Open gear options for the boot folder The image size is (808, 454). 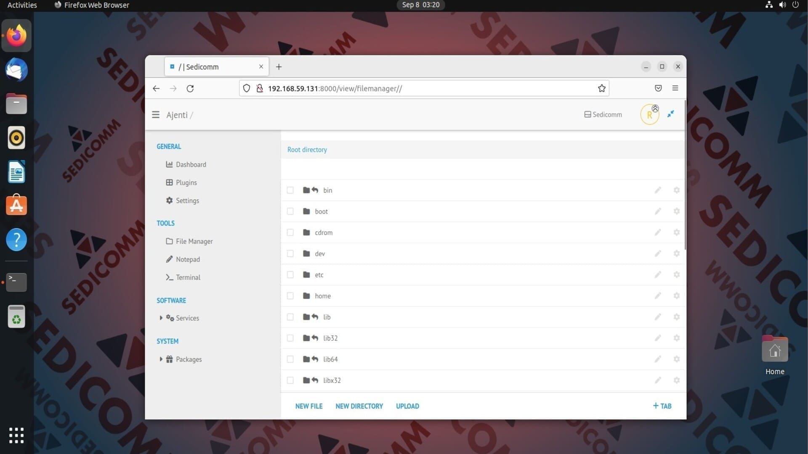(676, 211)
